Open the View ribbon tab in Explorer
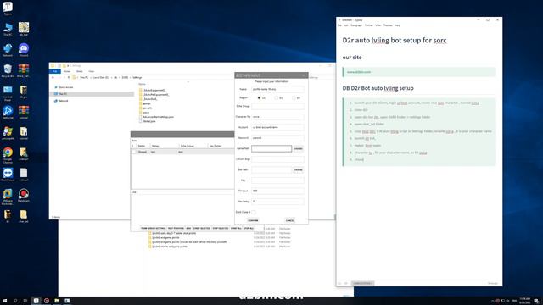Screen dimensions: 543x305 coord(91,71)
